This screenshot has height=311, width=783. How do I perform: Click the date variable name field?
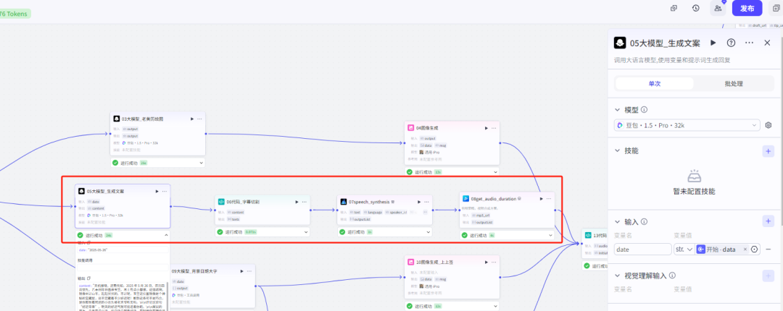click(642, 249)
